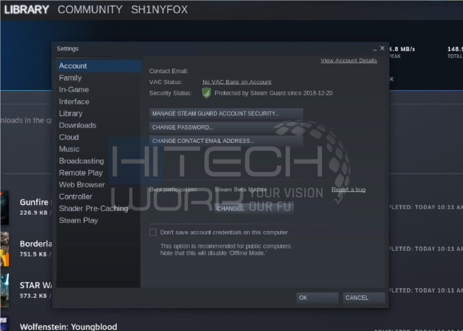Screen dimensions: 463x331
Task: Click the Change Password button
Action: coord(226,127)
